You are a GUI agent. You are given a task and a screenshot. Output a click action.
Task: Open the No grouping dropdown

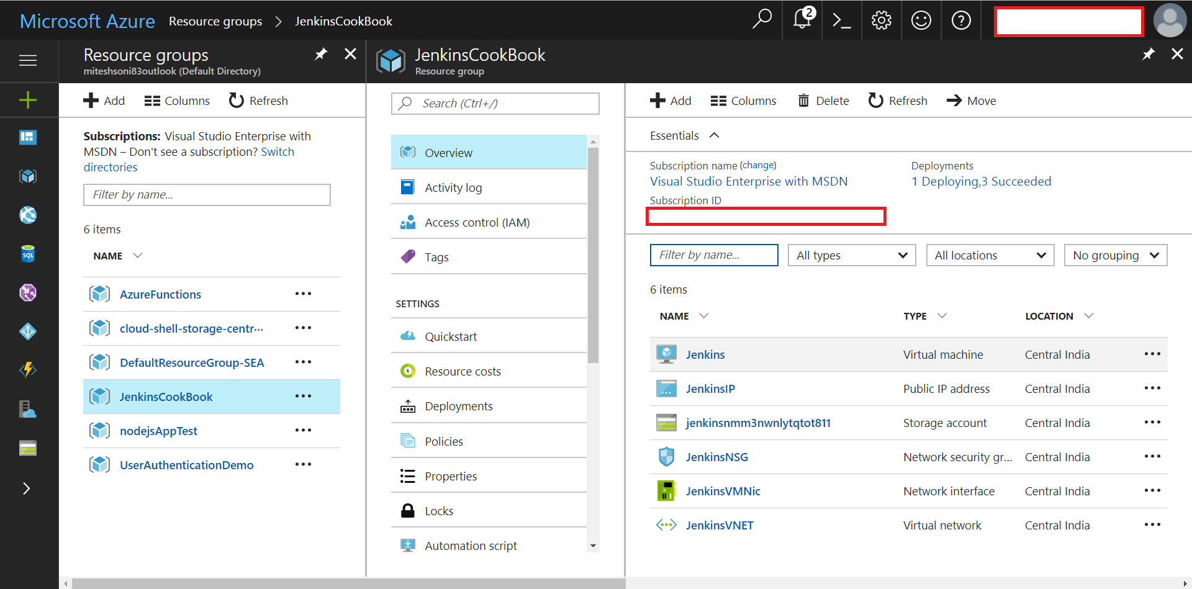(x=1116, y=255)
